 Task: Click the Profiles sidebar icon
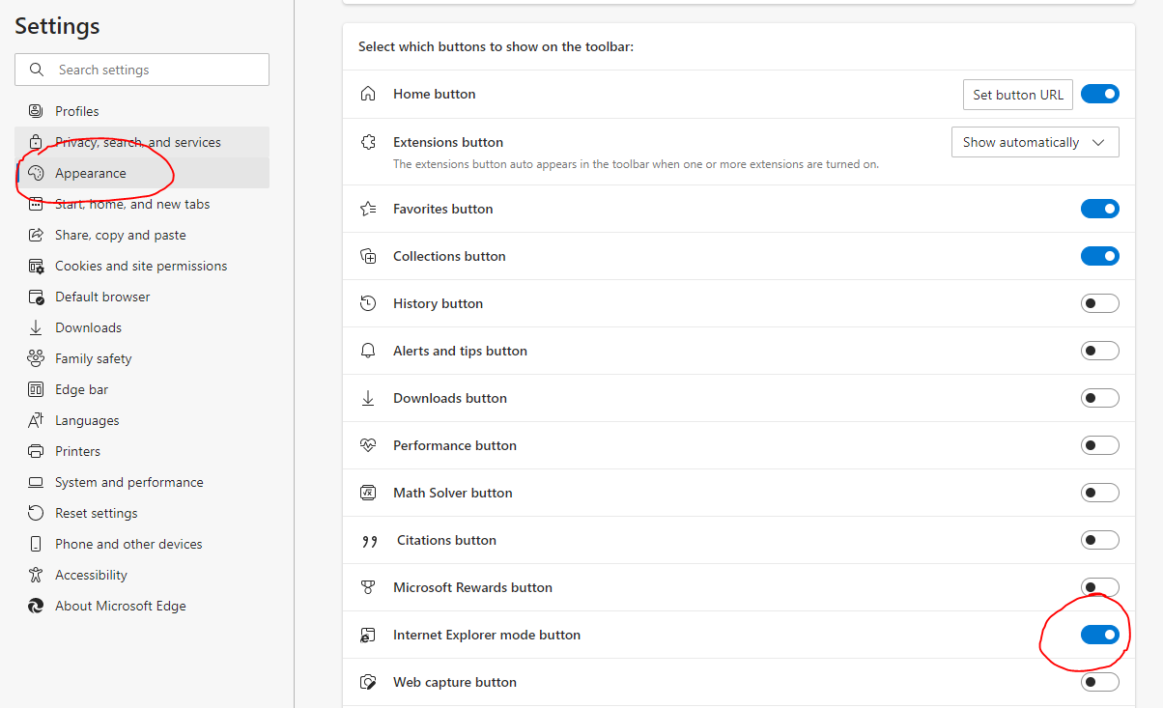tap(36, 111)
